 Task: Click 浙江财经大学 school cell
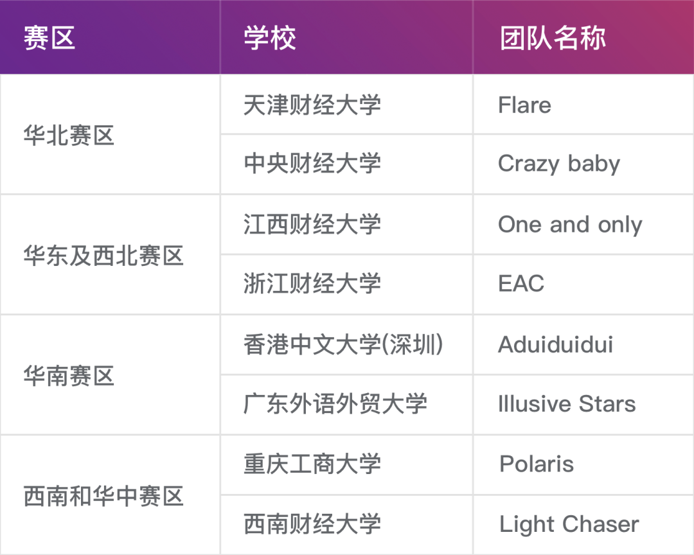(x=346, y=285)
